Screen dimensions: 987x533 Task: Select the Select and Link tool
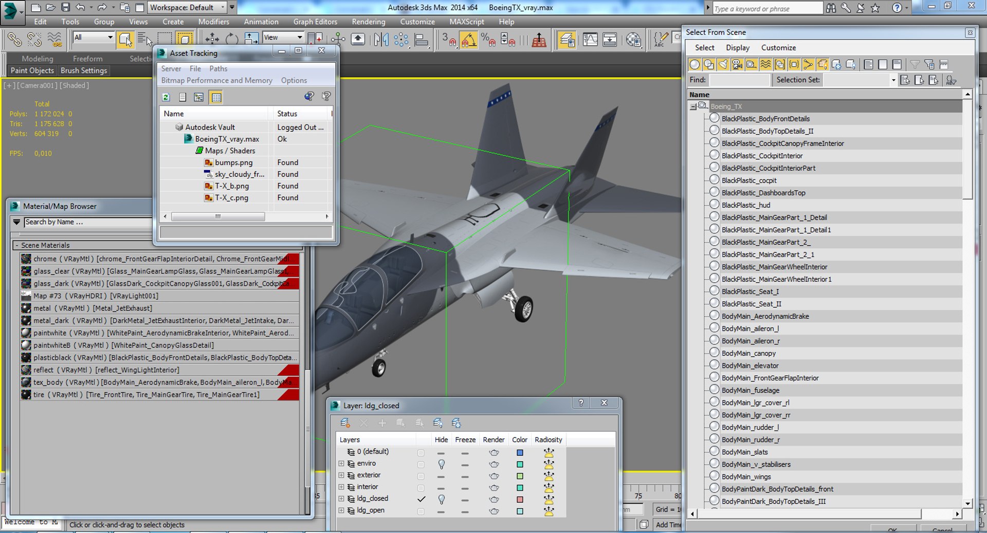click(14, 40)
